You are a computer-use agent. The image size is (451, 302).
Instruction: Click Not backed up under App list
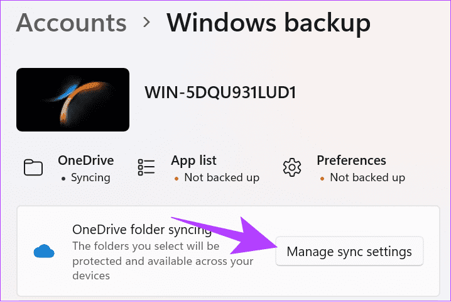(221, 177)
